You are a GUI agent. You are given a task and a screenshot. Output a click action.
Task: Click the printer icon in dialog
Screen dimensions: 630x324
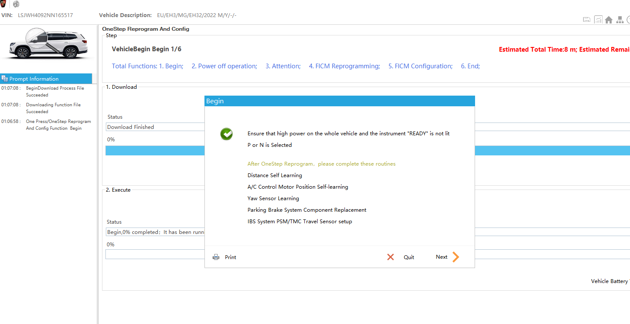[216, 257]
